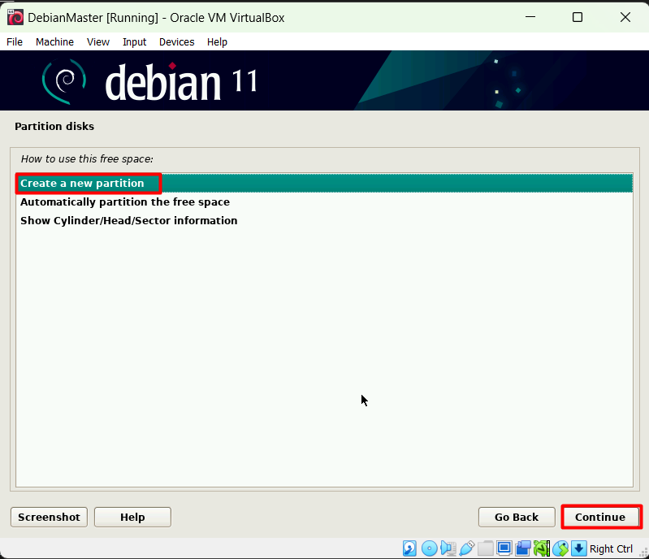Click the optical disc status icon
This screenshot has width=649, height=559.
(429, 548)
